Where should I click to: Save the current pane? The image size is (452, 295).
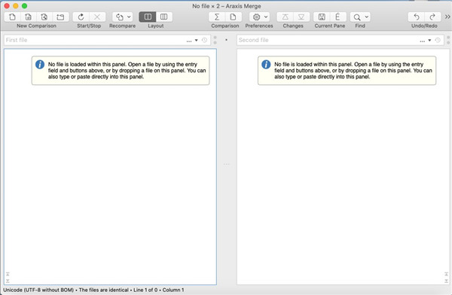click(322, 17)
